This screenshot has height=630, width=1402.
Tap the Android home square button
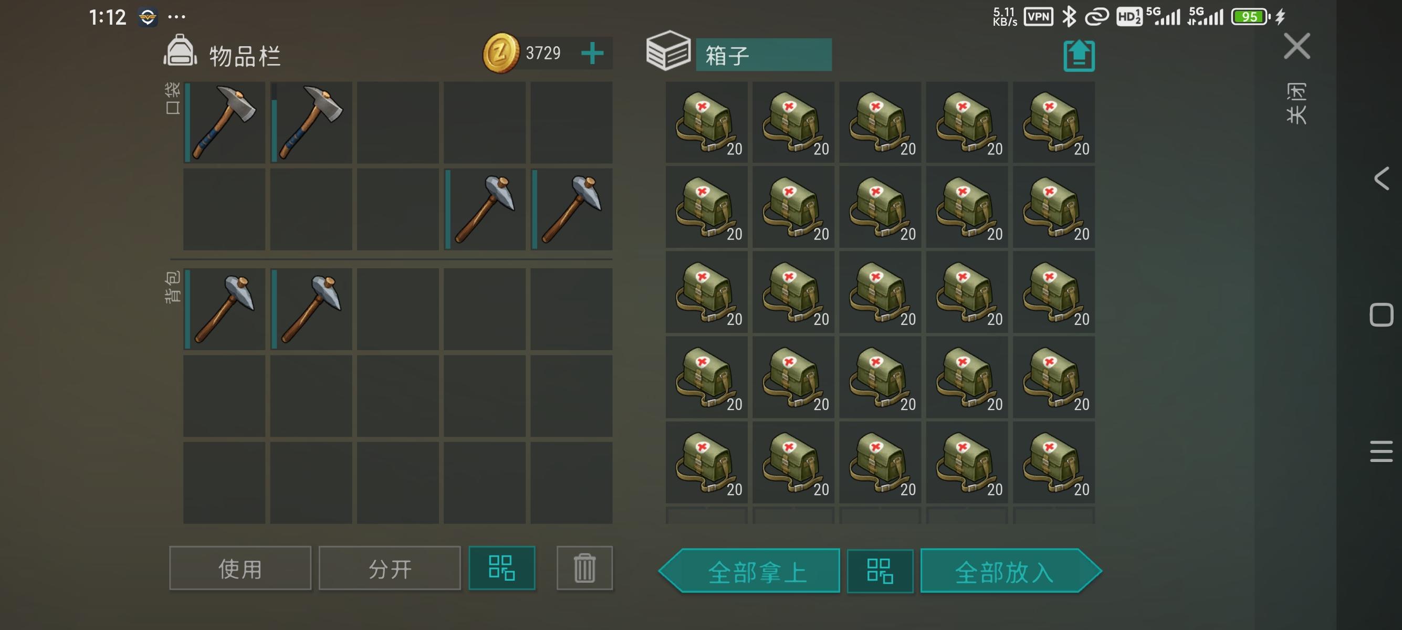1382,315
